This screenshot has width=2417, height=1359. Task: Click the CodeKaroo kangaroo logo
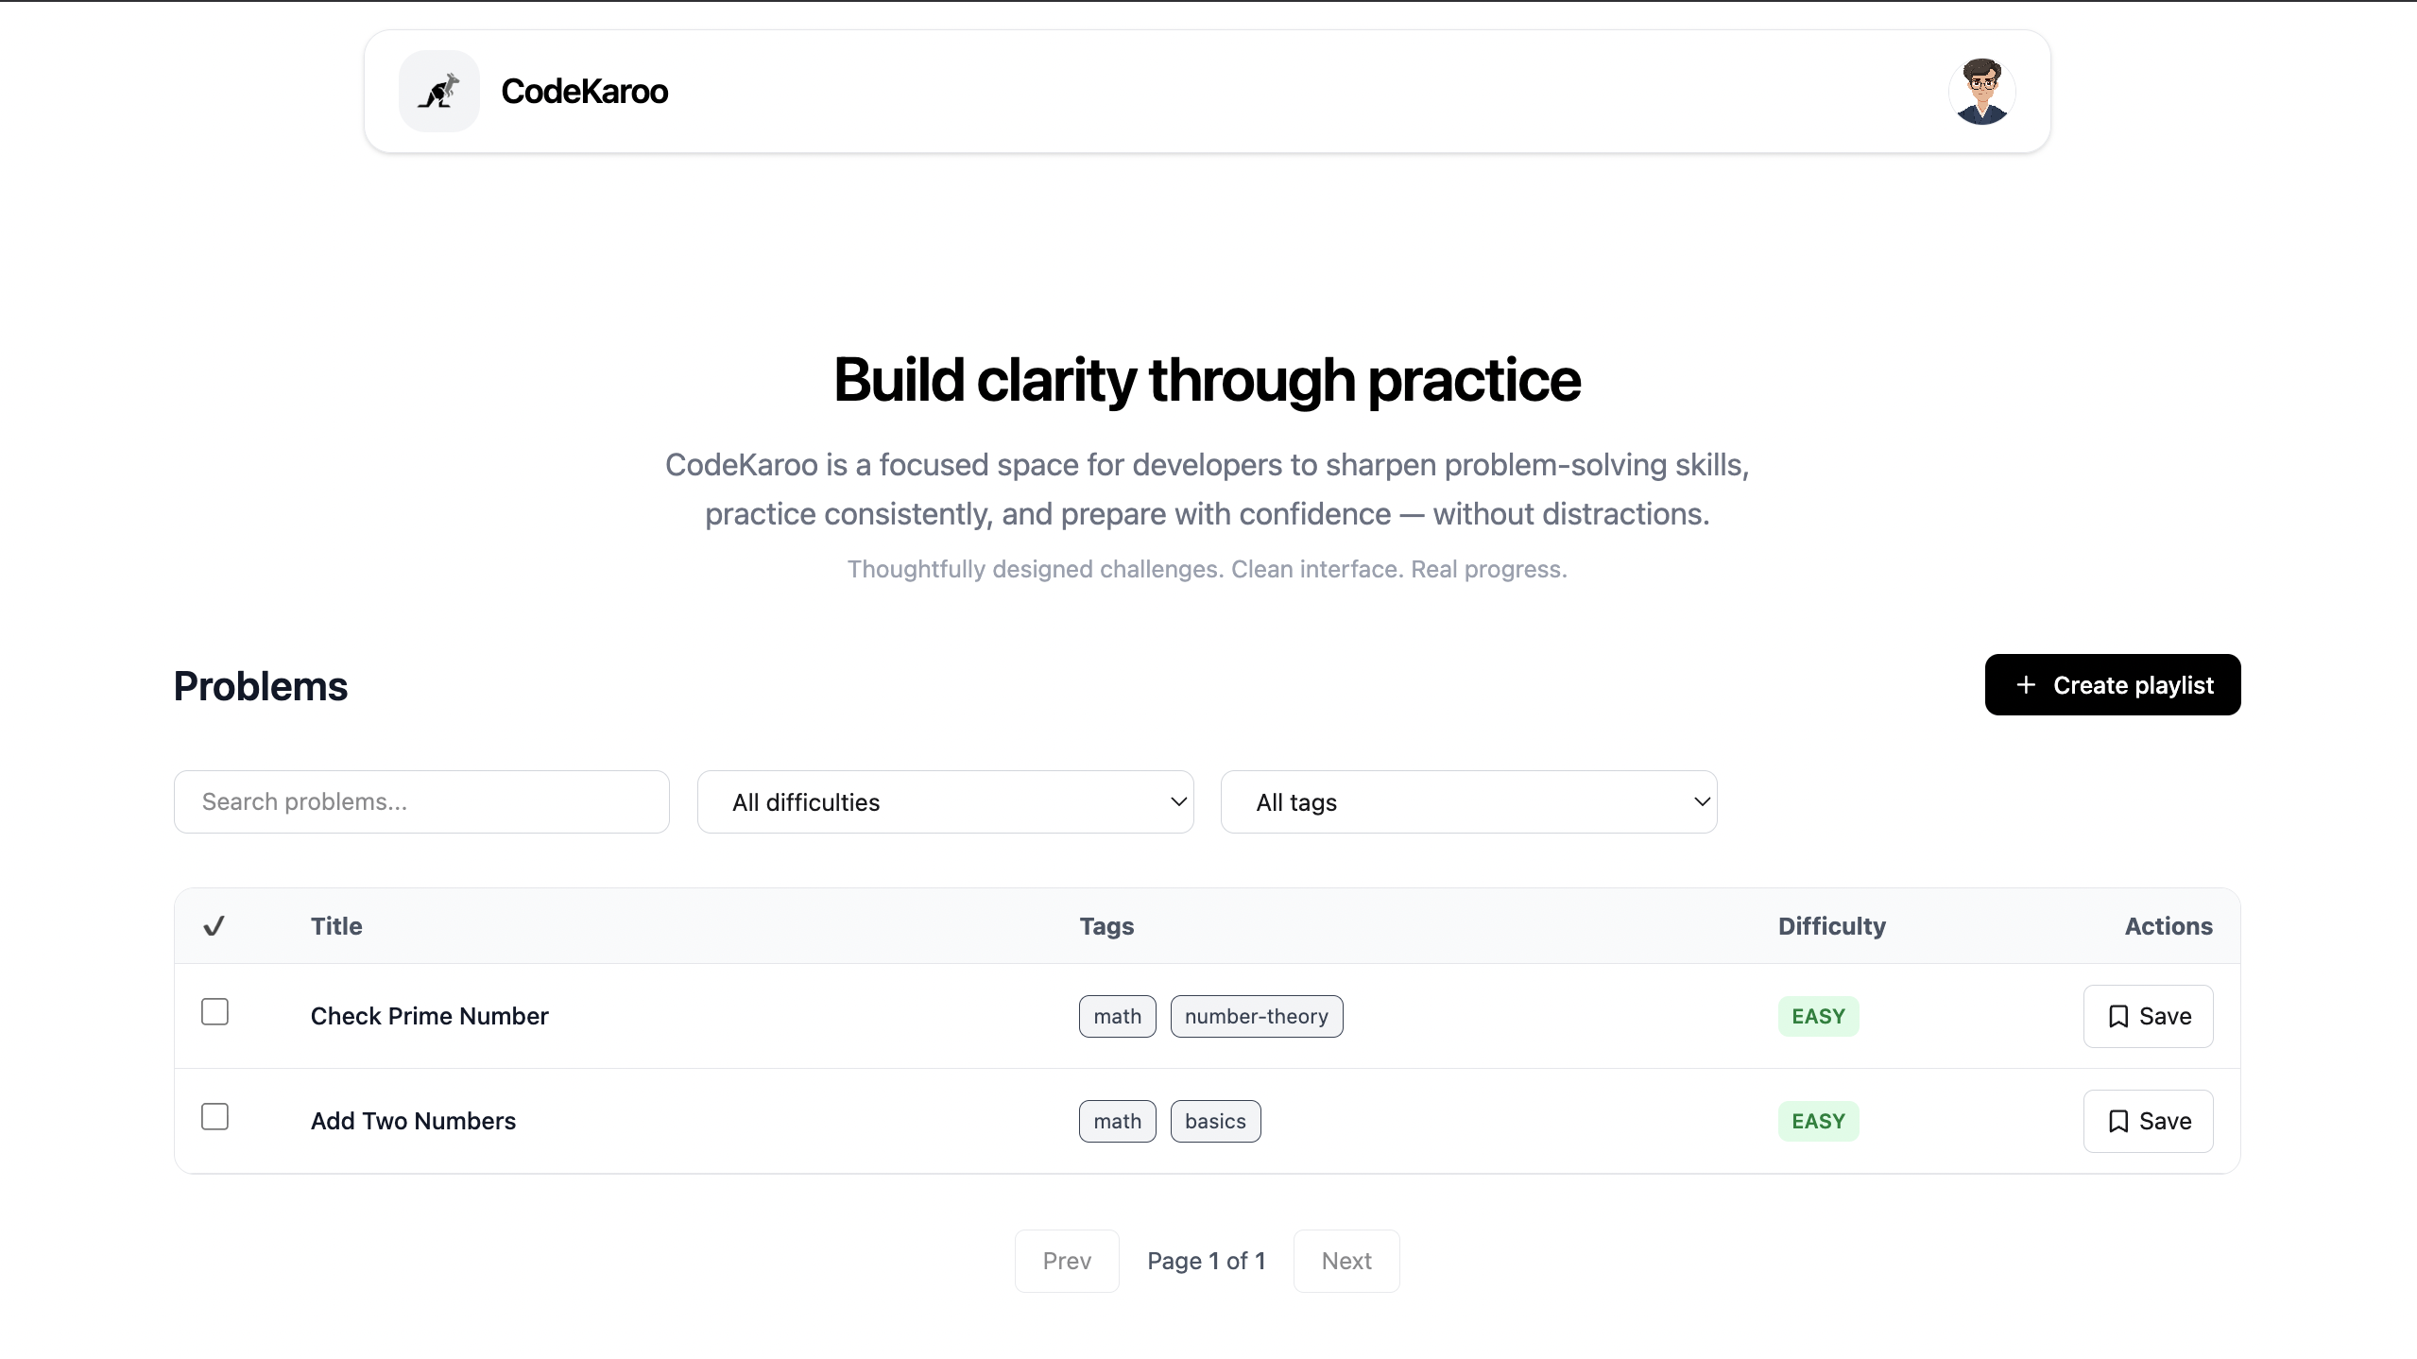pos(439,90)
